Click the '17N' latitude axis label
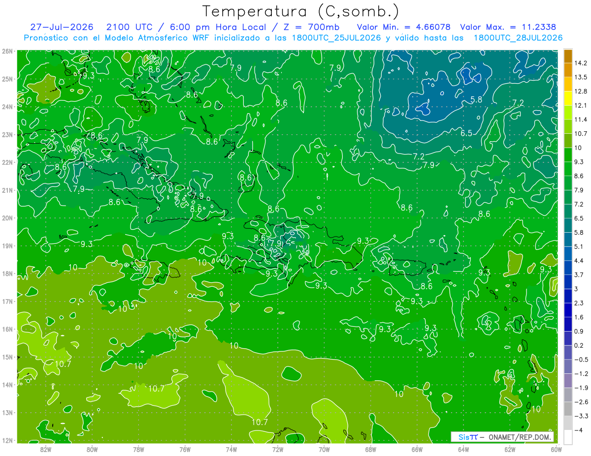Screen dimensions: 591x456 click(x=7, y=302)
